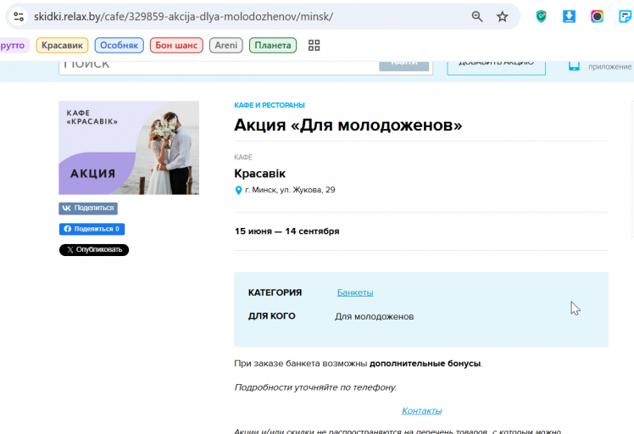Click the map pin location icon
Viewport: 634px width, 434px height.
click(238, 190)
